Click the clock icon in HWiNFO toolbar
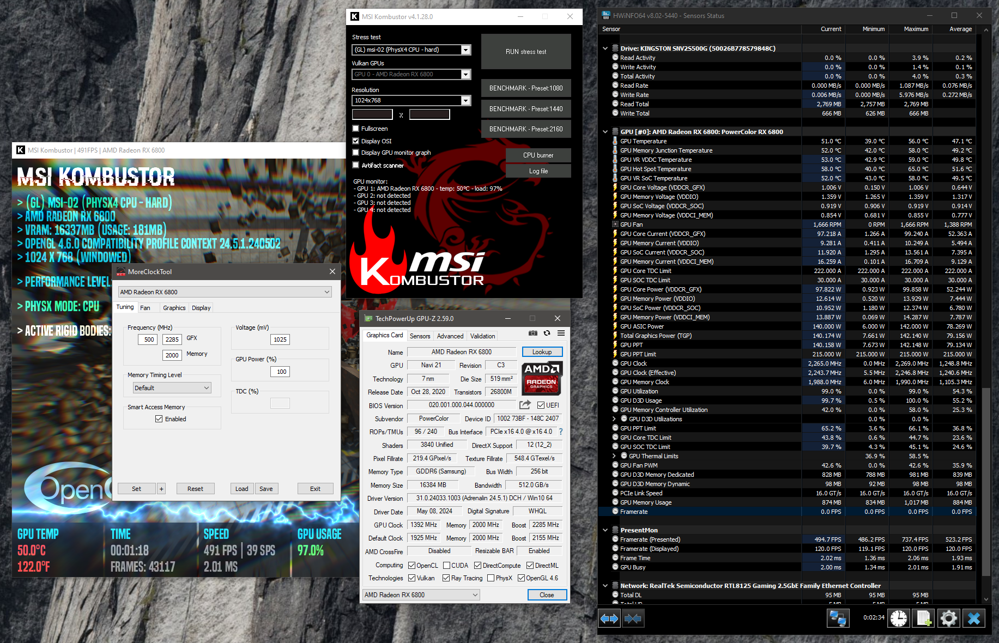Screen dimensions: 999x643 (x=899, y=618)
